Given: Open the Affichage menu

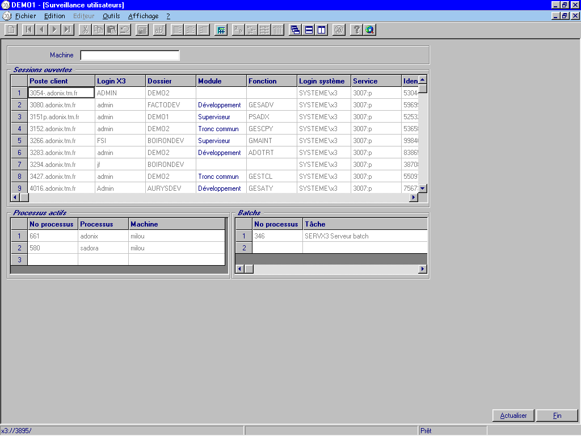Looking at the screenshot, I should (142, 16).
